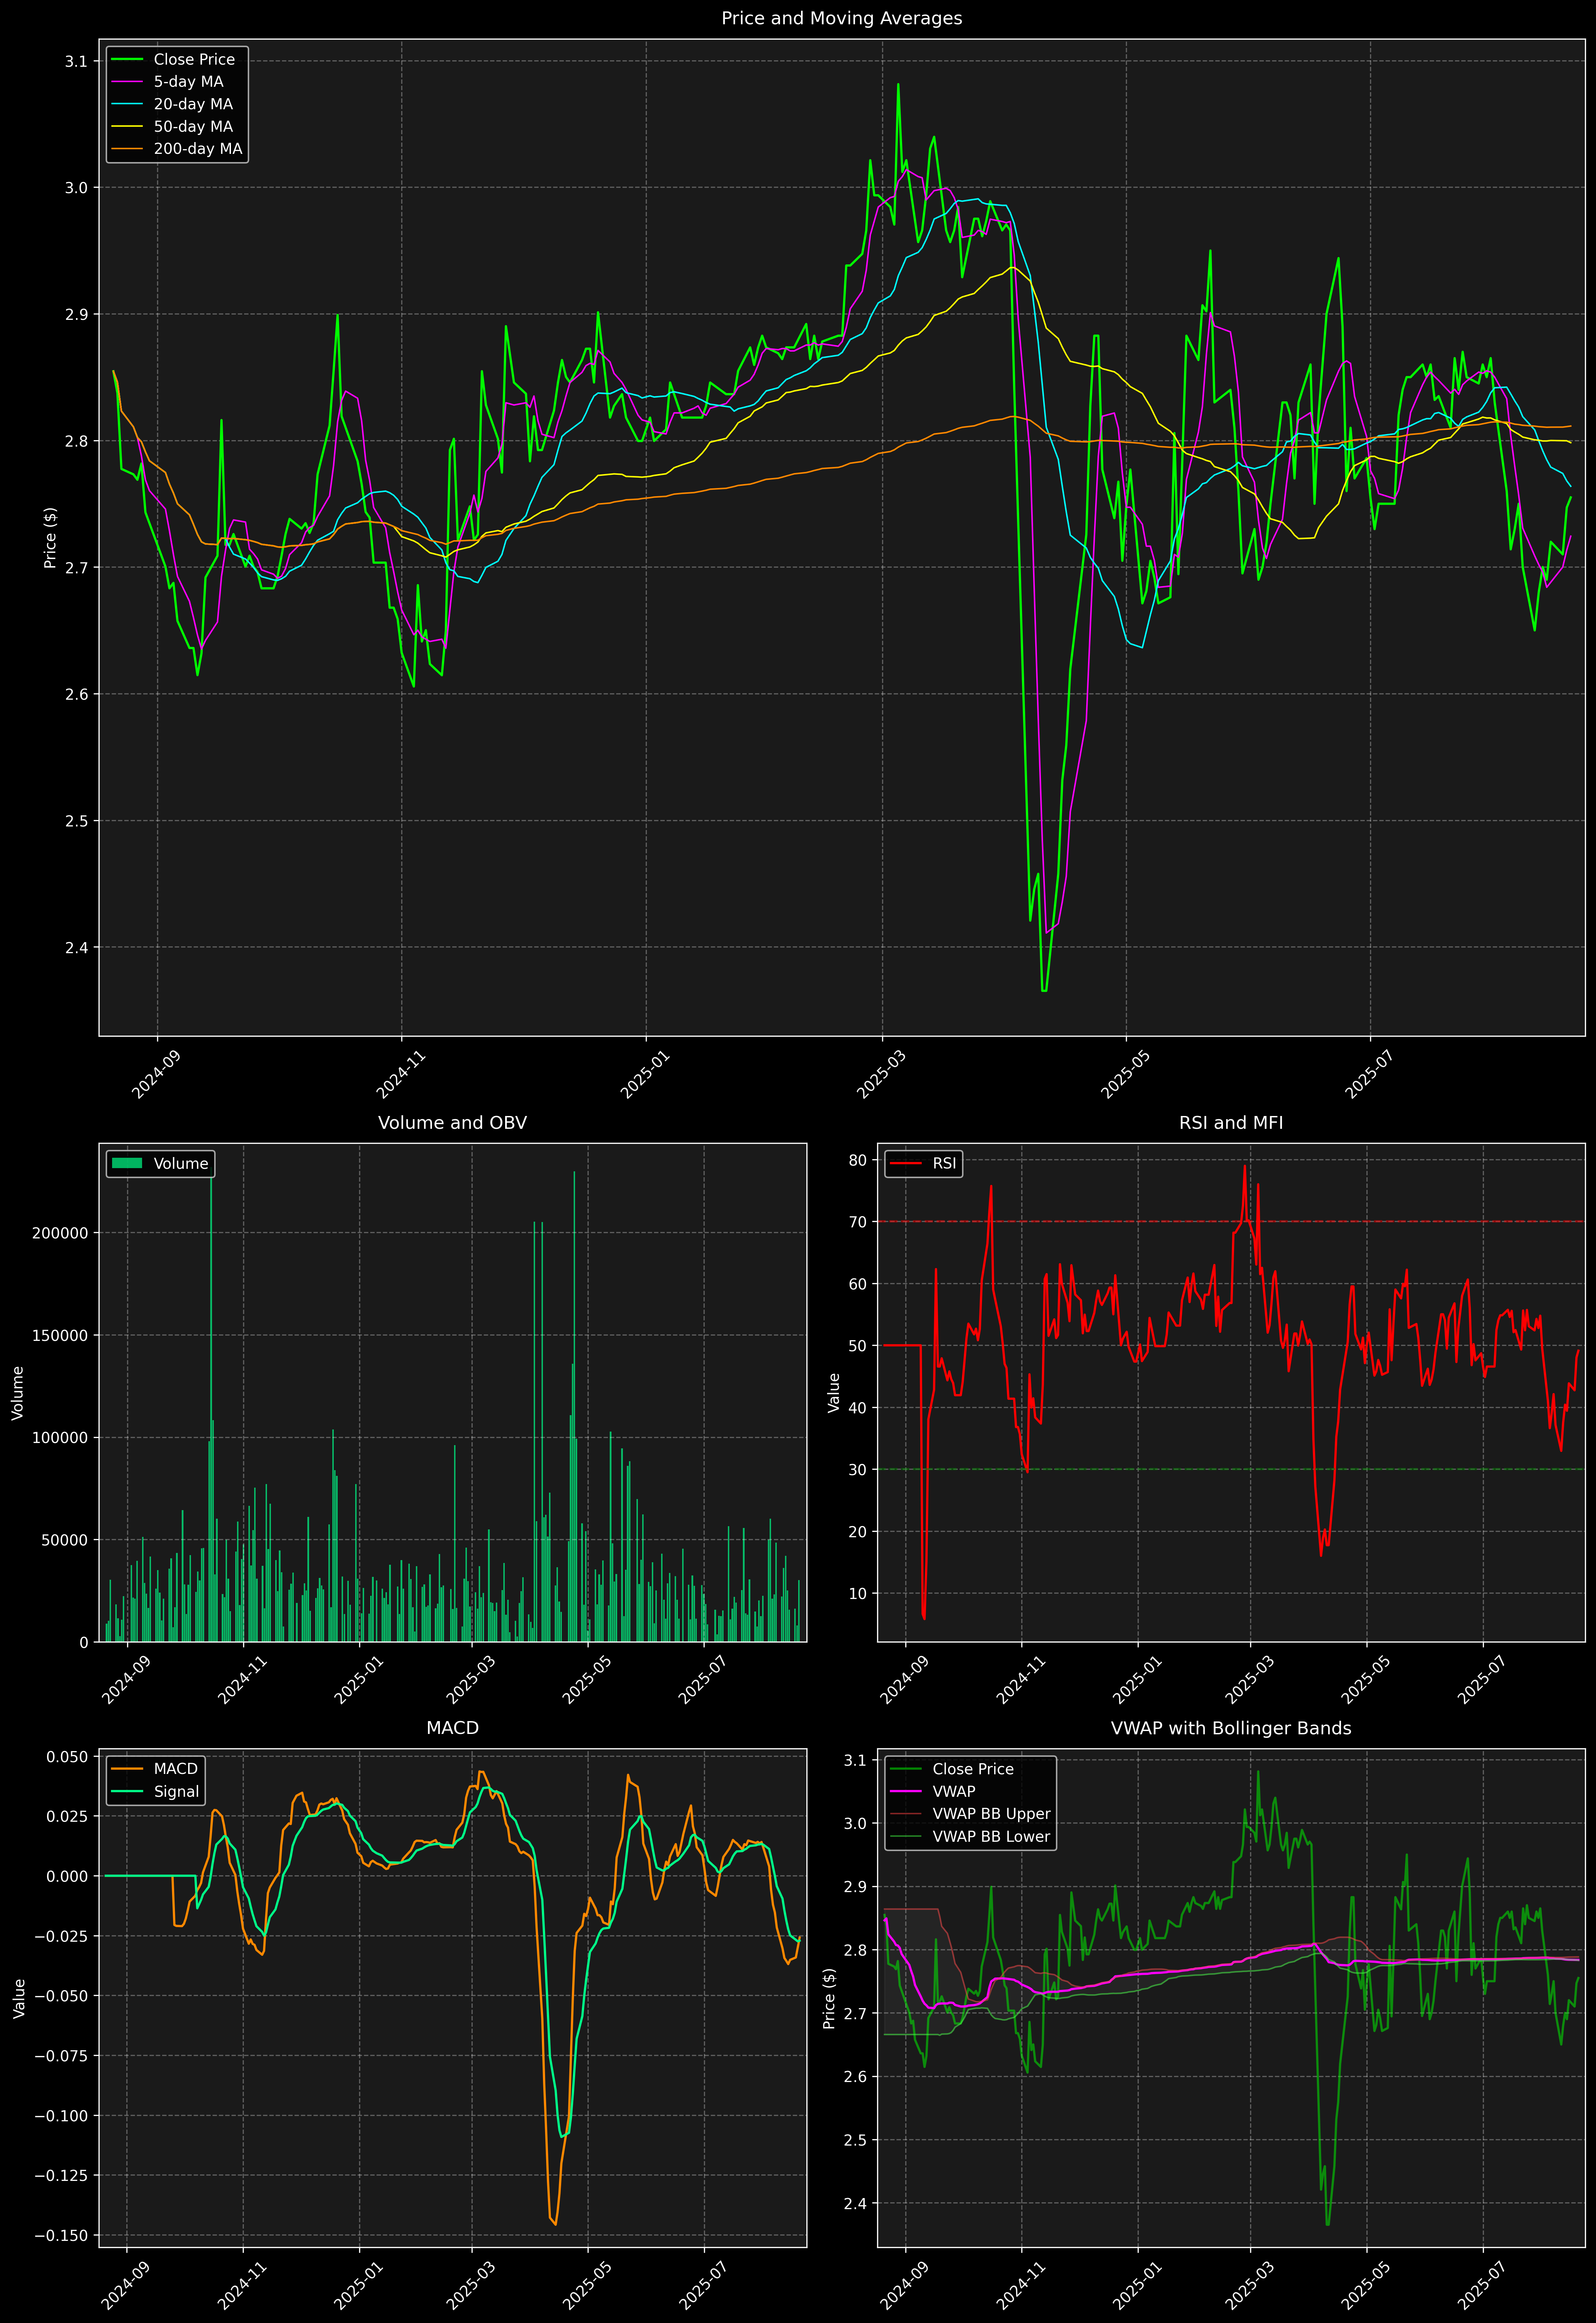Click the green Volume legend swatch

(x=127, y=1163)
